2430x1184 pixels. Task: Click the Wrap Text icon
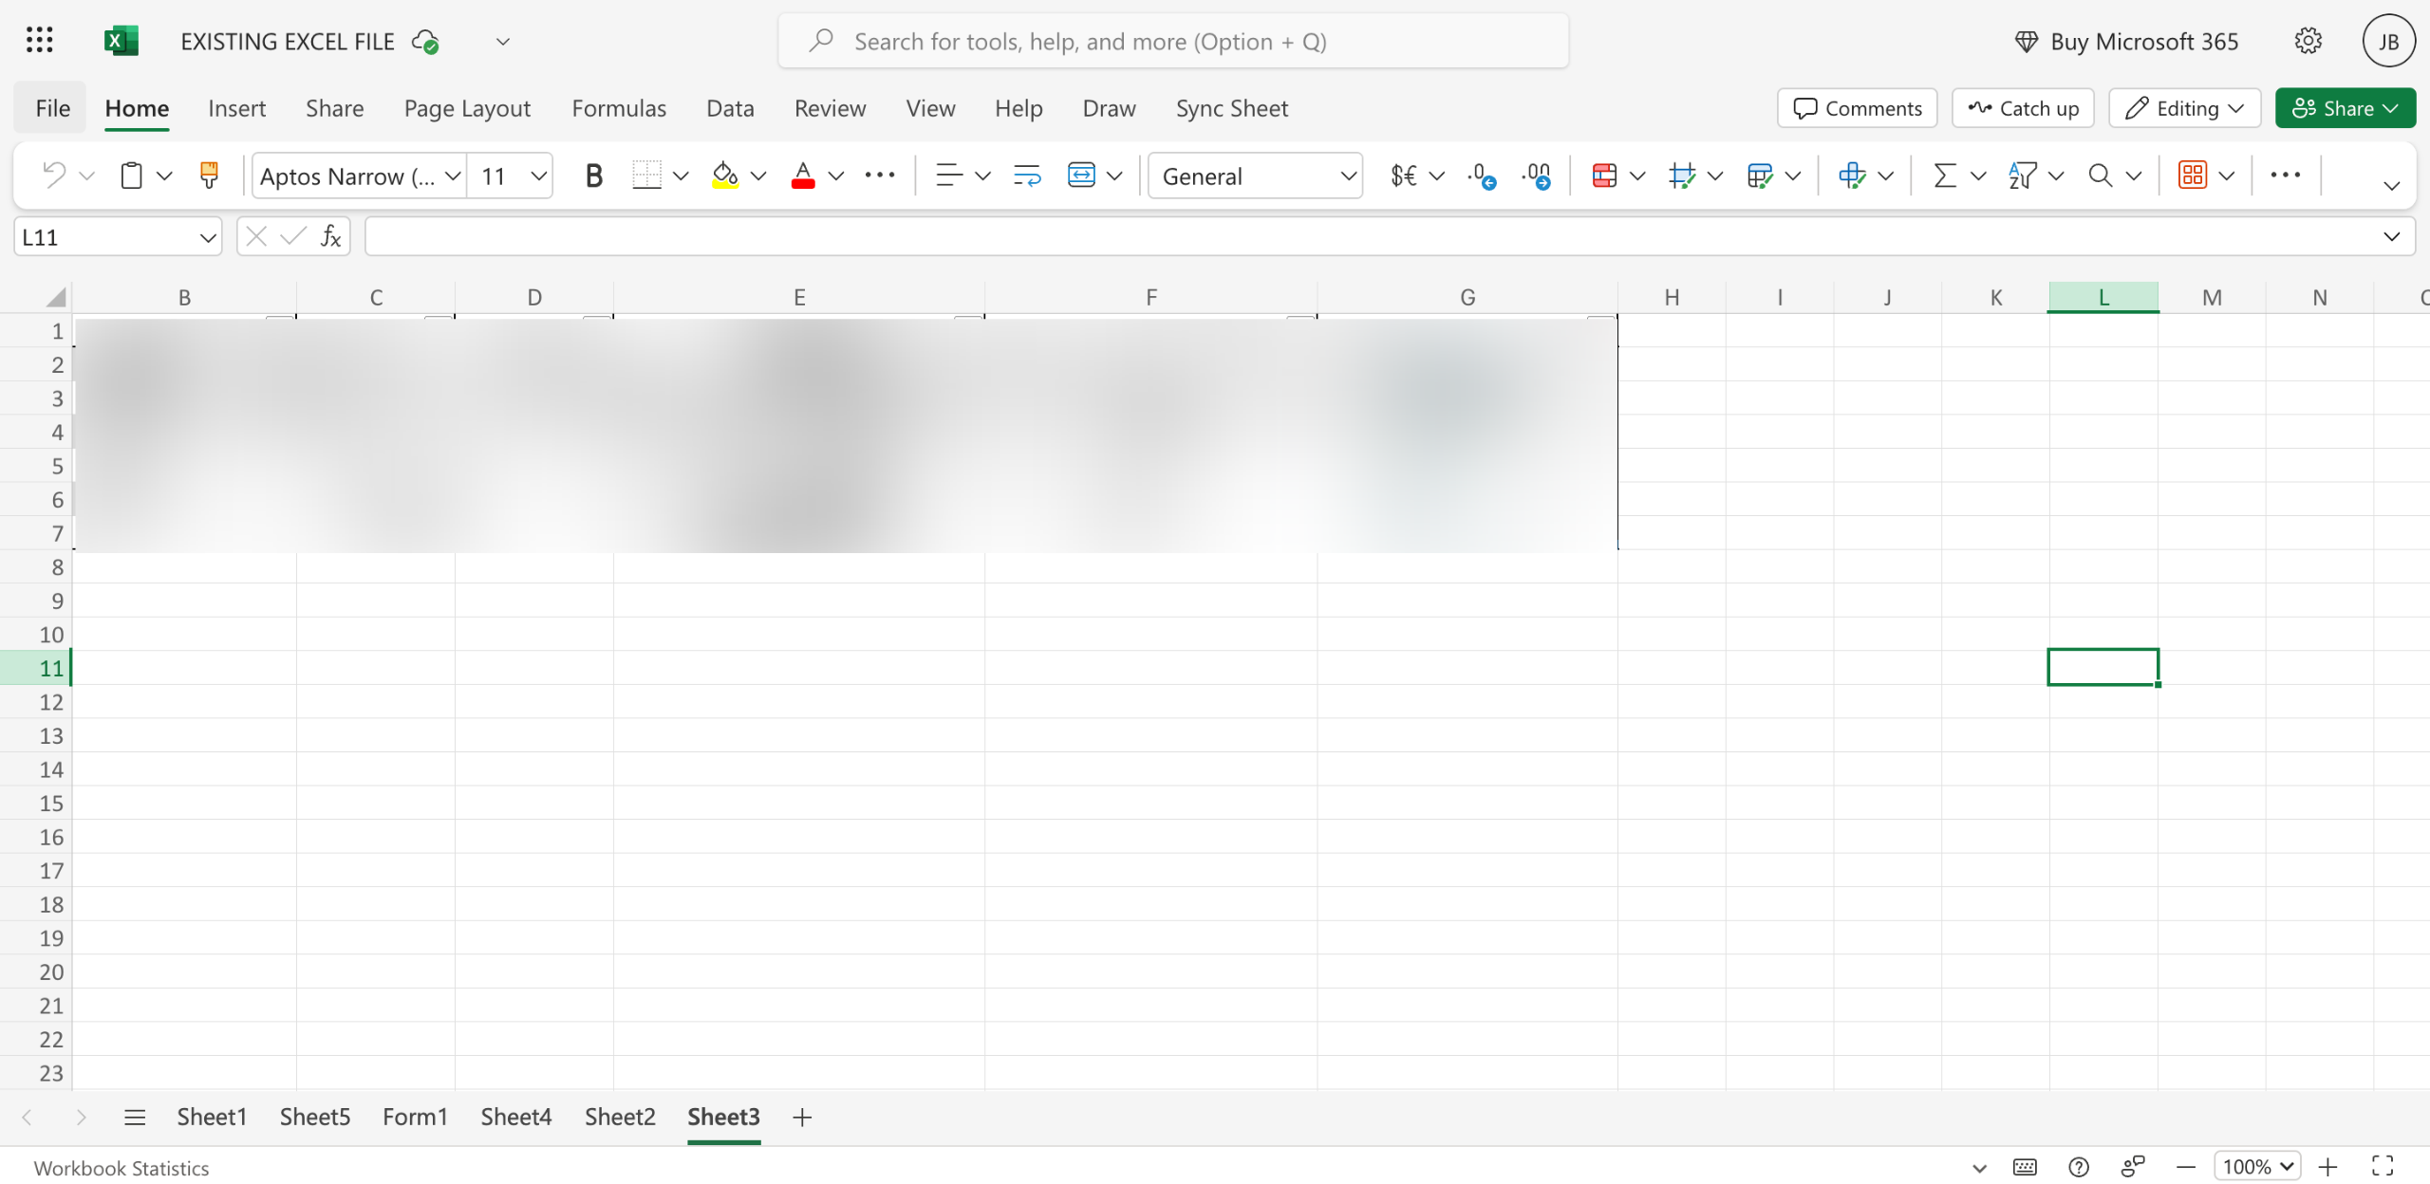point(1026,176)
